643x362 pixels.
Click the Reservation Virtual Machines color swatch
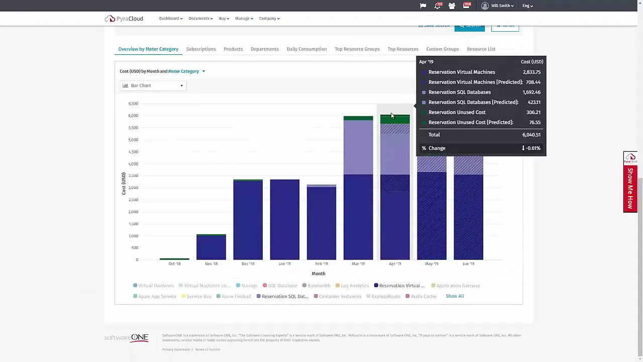pyautogui.click(x=424, y=72)
